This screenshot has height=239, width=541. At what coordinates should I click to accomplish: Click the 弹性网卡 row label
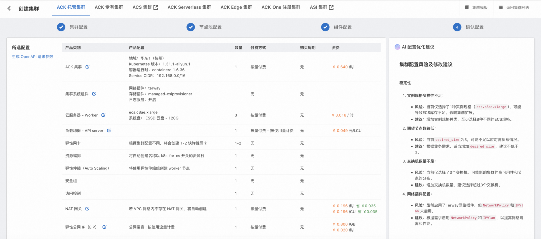point(73,143)
